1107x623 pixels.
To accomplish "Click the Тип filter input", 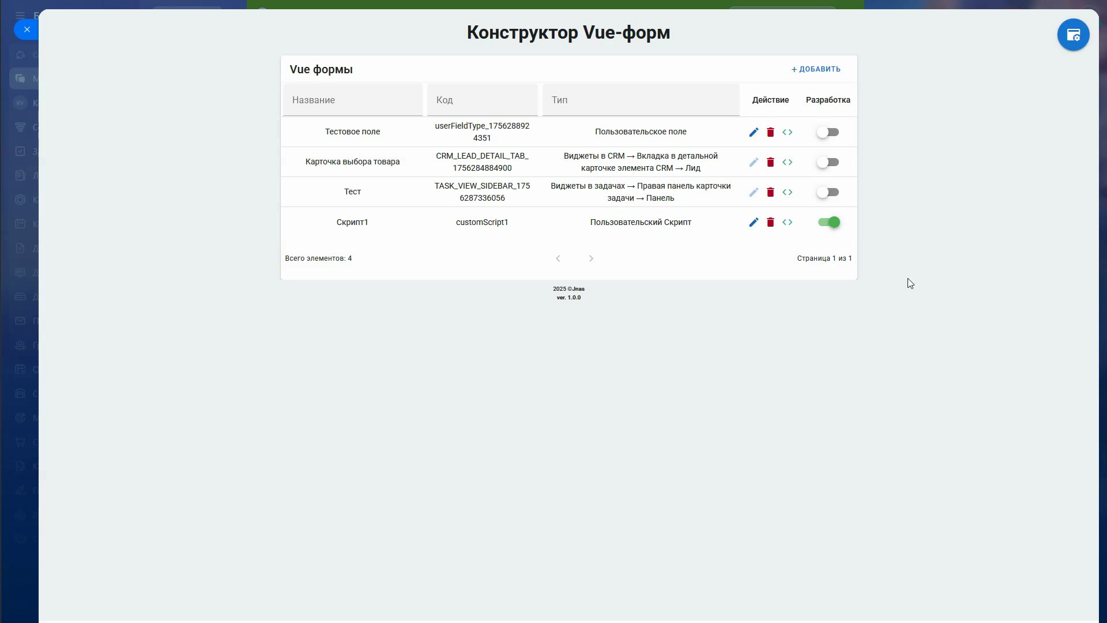I will (641, 100).
